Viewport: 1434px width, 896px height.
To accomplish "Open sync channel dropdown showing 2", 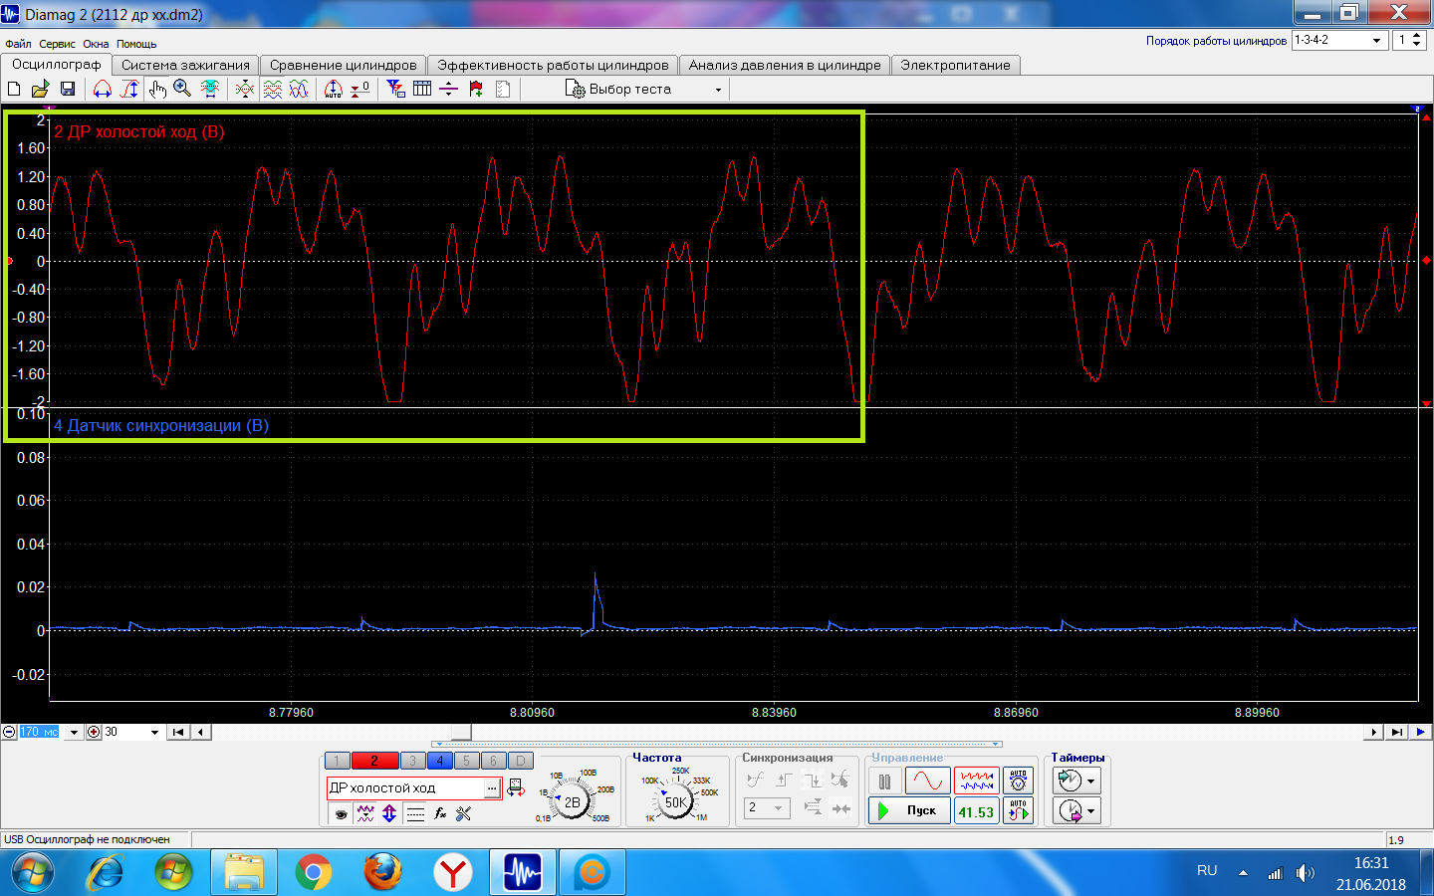I will (767, 807).
